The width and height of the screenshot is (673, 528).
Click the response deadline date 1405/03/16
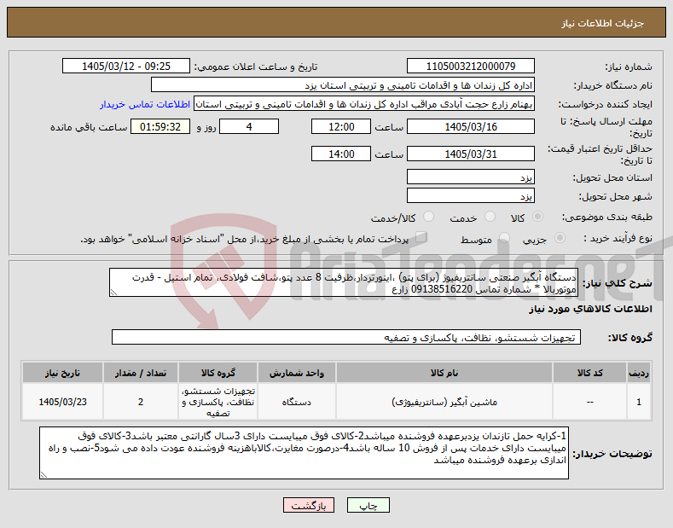(470, 126)
